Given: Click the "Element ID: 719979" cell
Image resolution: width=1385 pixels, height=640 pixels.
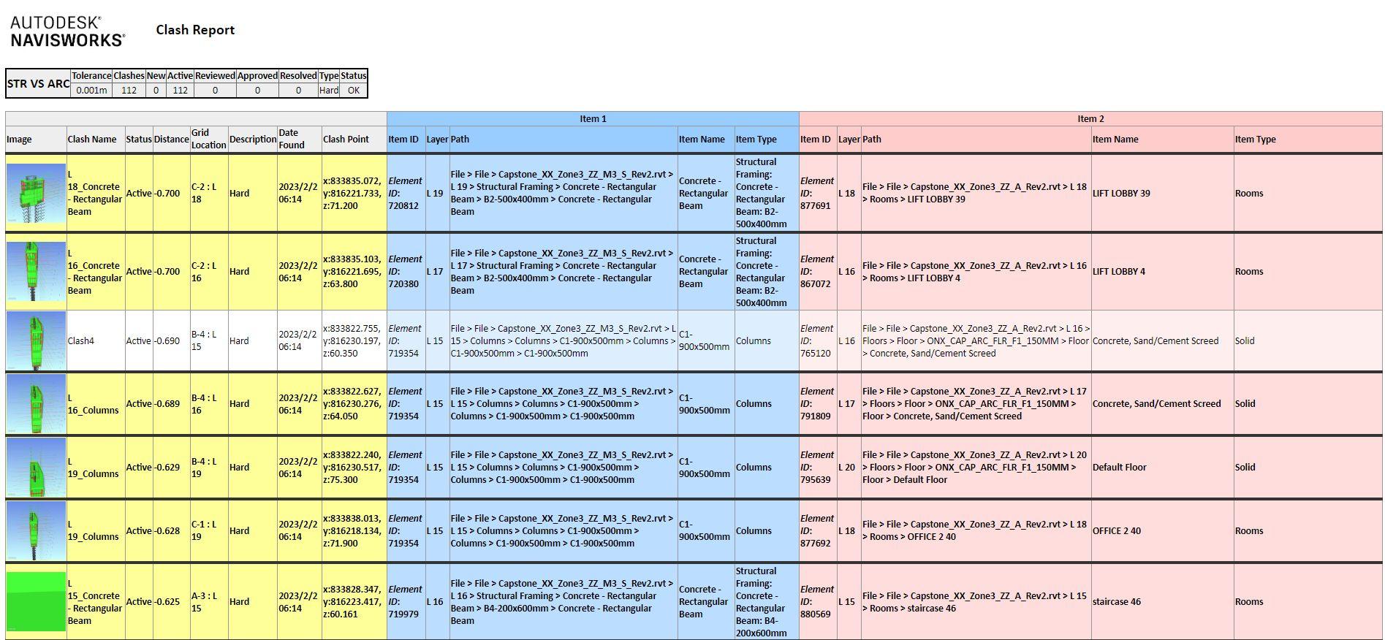Looking at the screenshot, I should click(x=406, y=602).
